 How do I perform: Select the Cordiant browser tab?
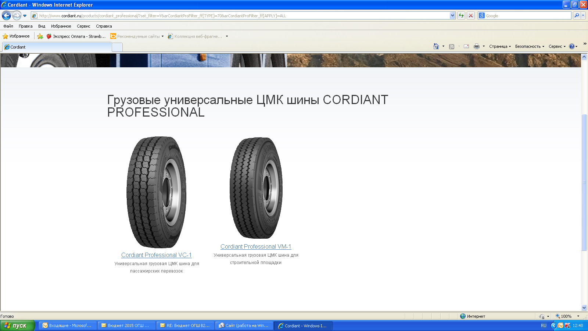[x=57, y=47]
